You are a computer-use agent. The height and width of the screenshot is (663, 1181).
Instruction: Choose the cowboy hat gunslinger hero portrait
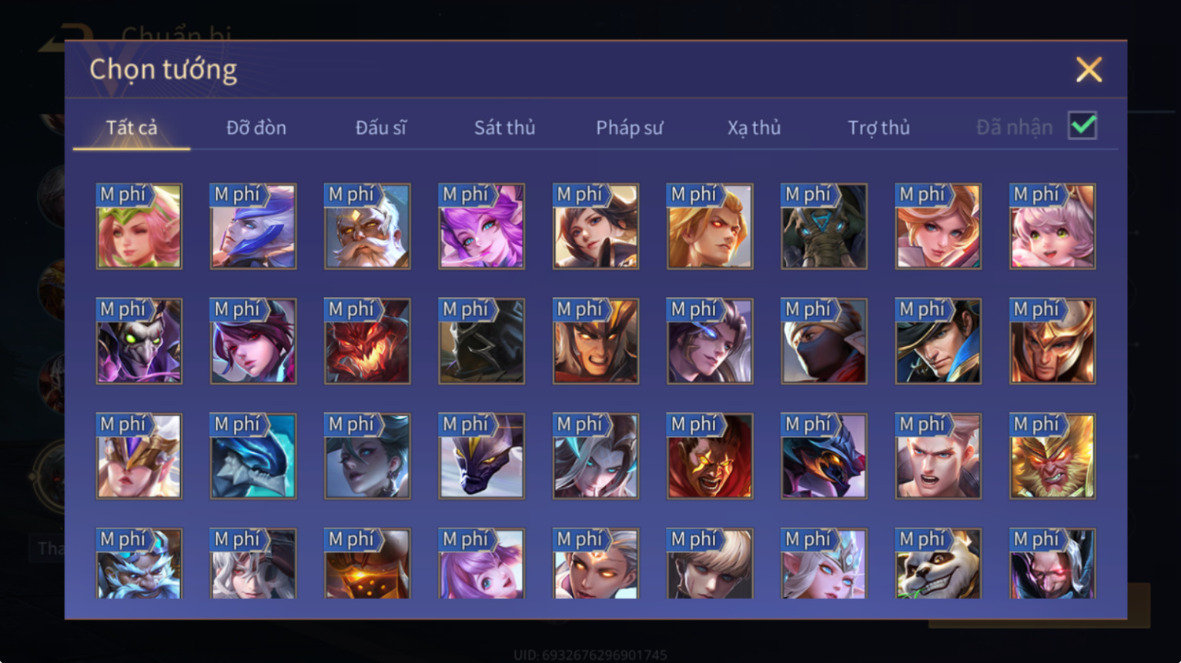click(x=938, y=341)
